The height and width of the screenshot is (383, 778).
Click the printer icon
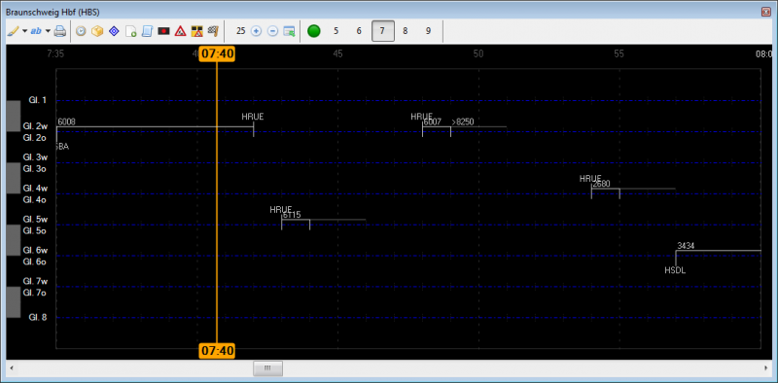click(x=60, y=31)
